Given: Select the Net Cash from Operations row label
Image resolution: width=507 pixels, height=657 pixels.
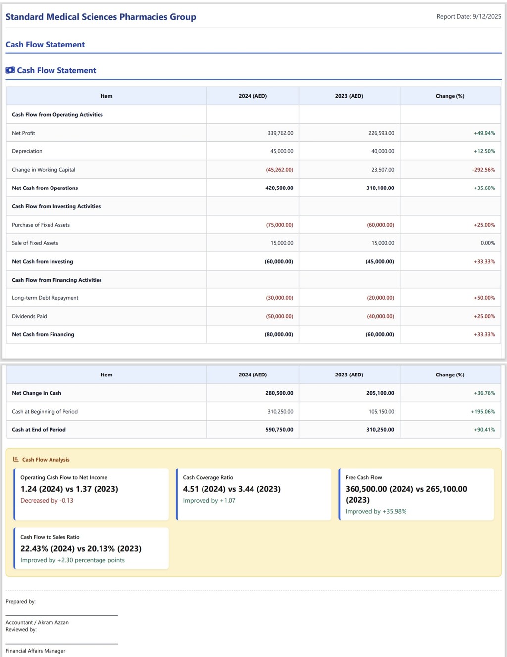Looking at the screenshot, I should 45,188.
